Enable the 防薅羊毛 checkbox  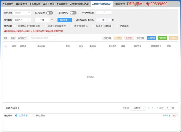click(117, 26)
